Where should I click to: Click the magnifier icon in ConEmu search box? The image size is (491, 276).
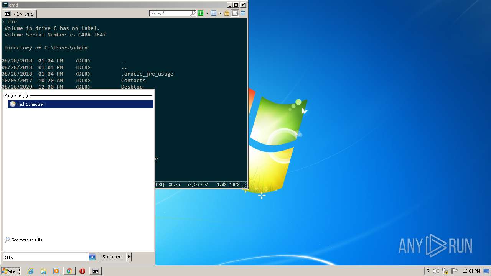(x=193, y=13)
